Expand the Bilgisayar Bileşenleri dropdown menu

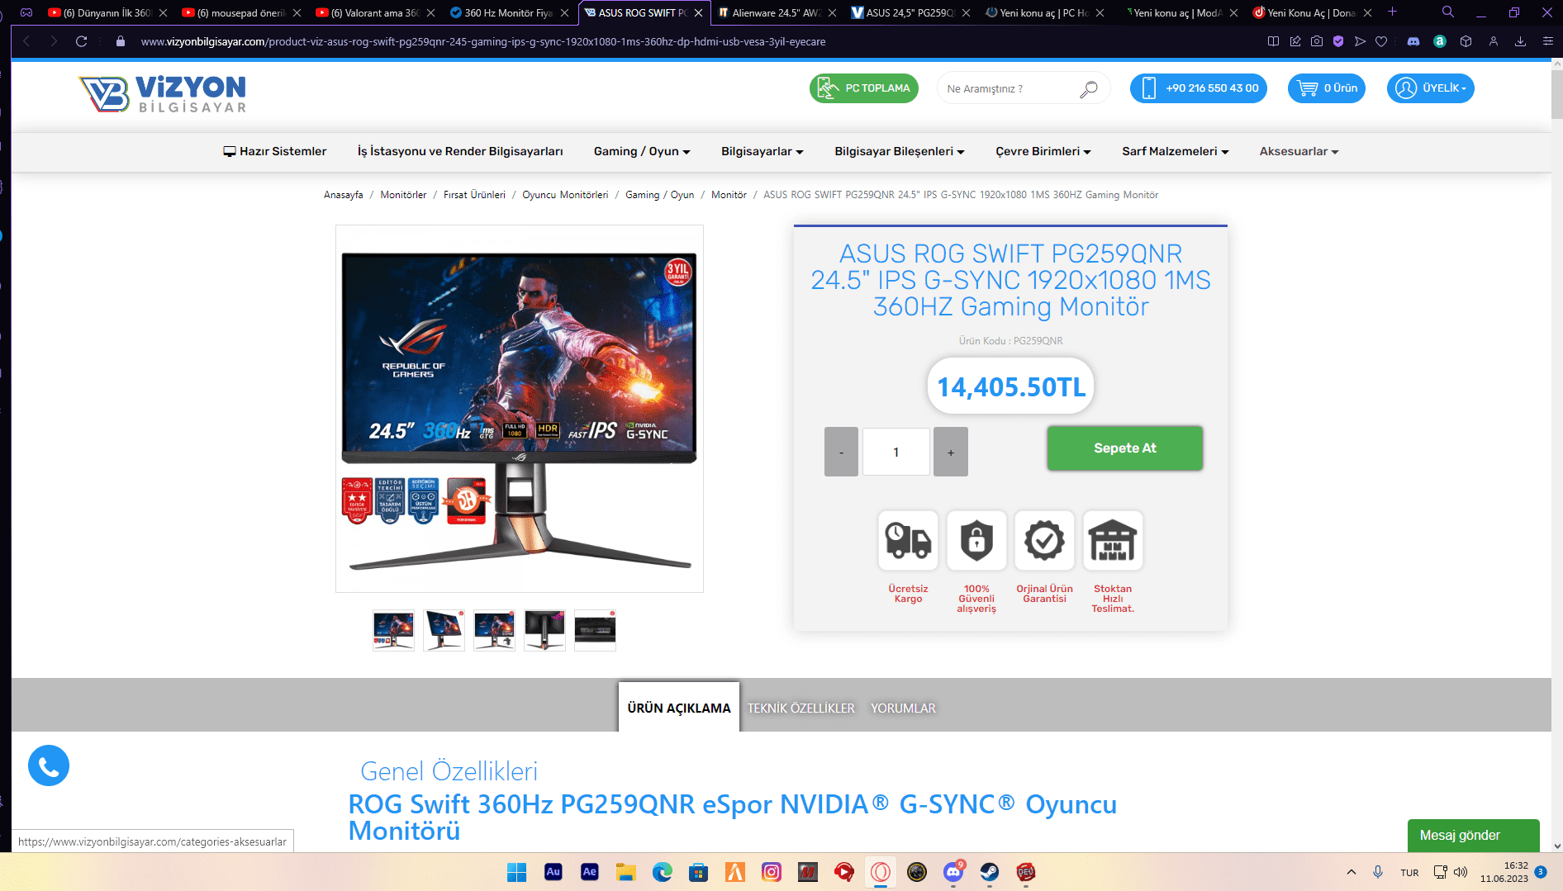[899, 151]
